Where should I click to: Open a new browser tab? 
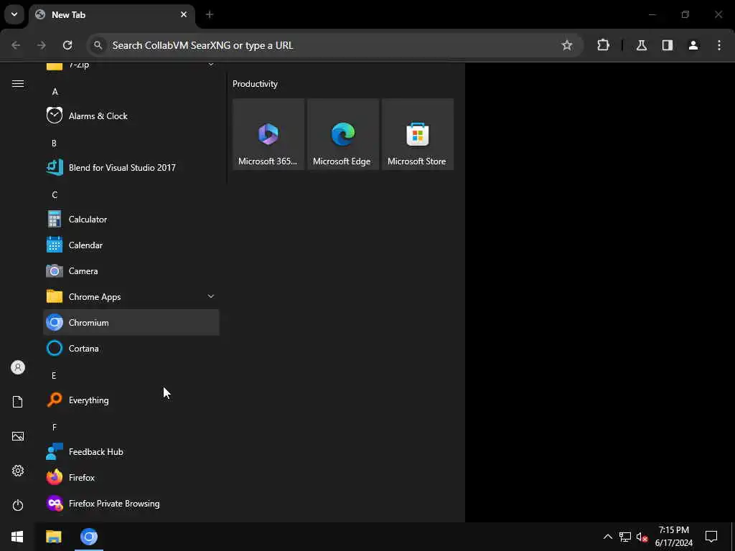click(210, 14)
